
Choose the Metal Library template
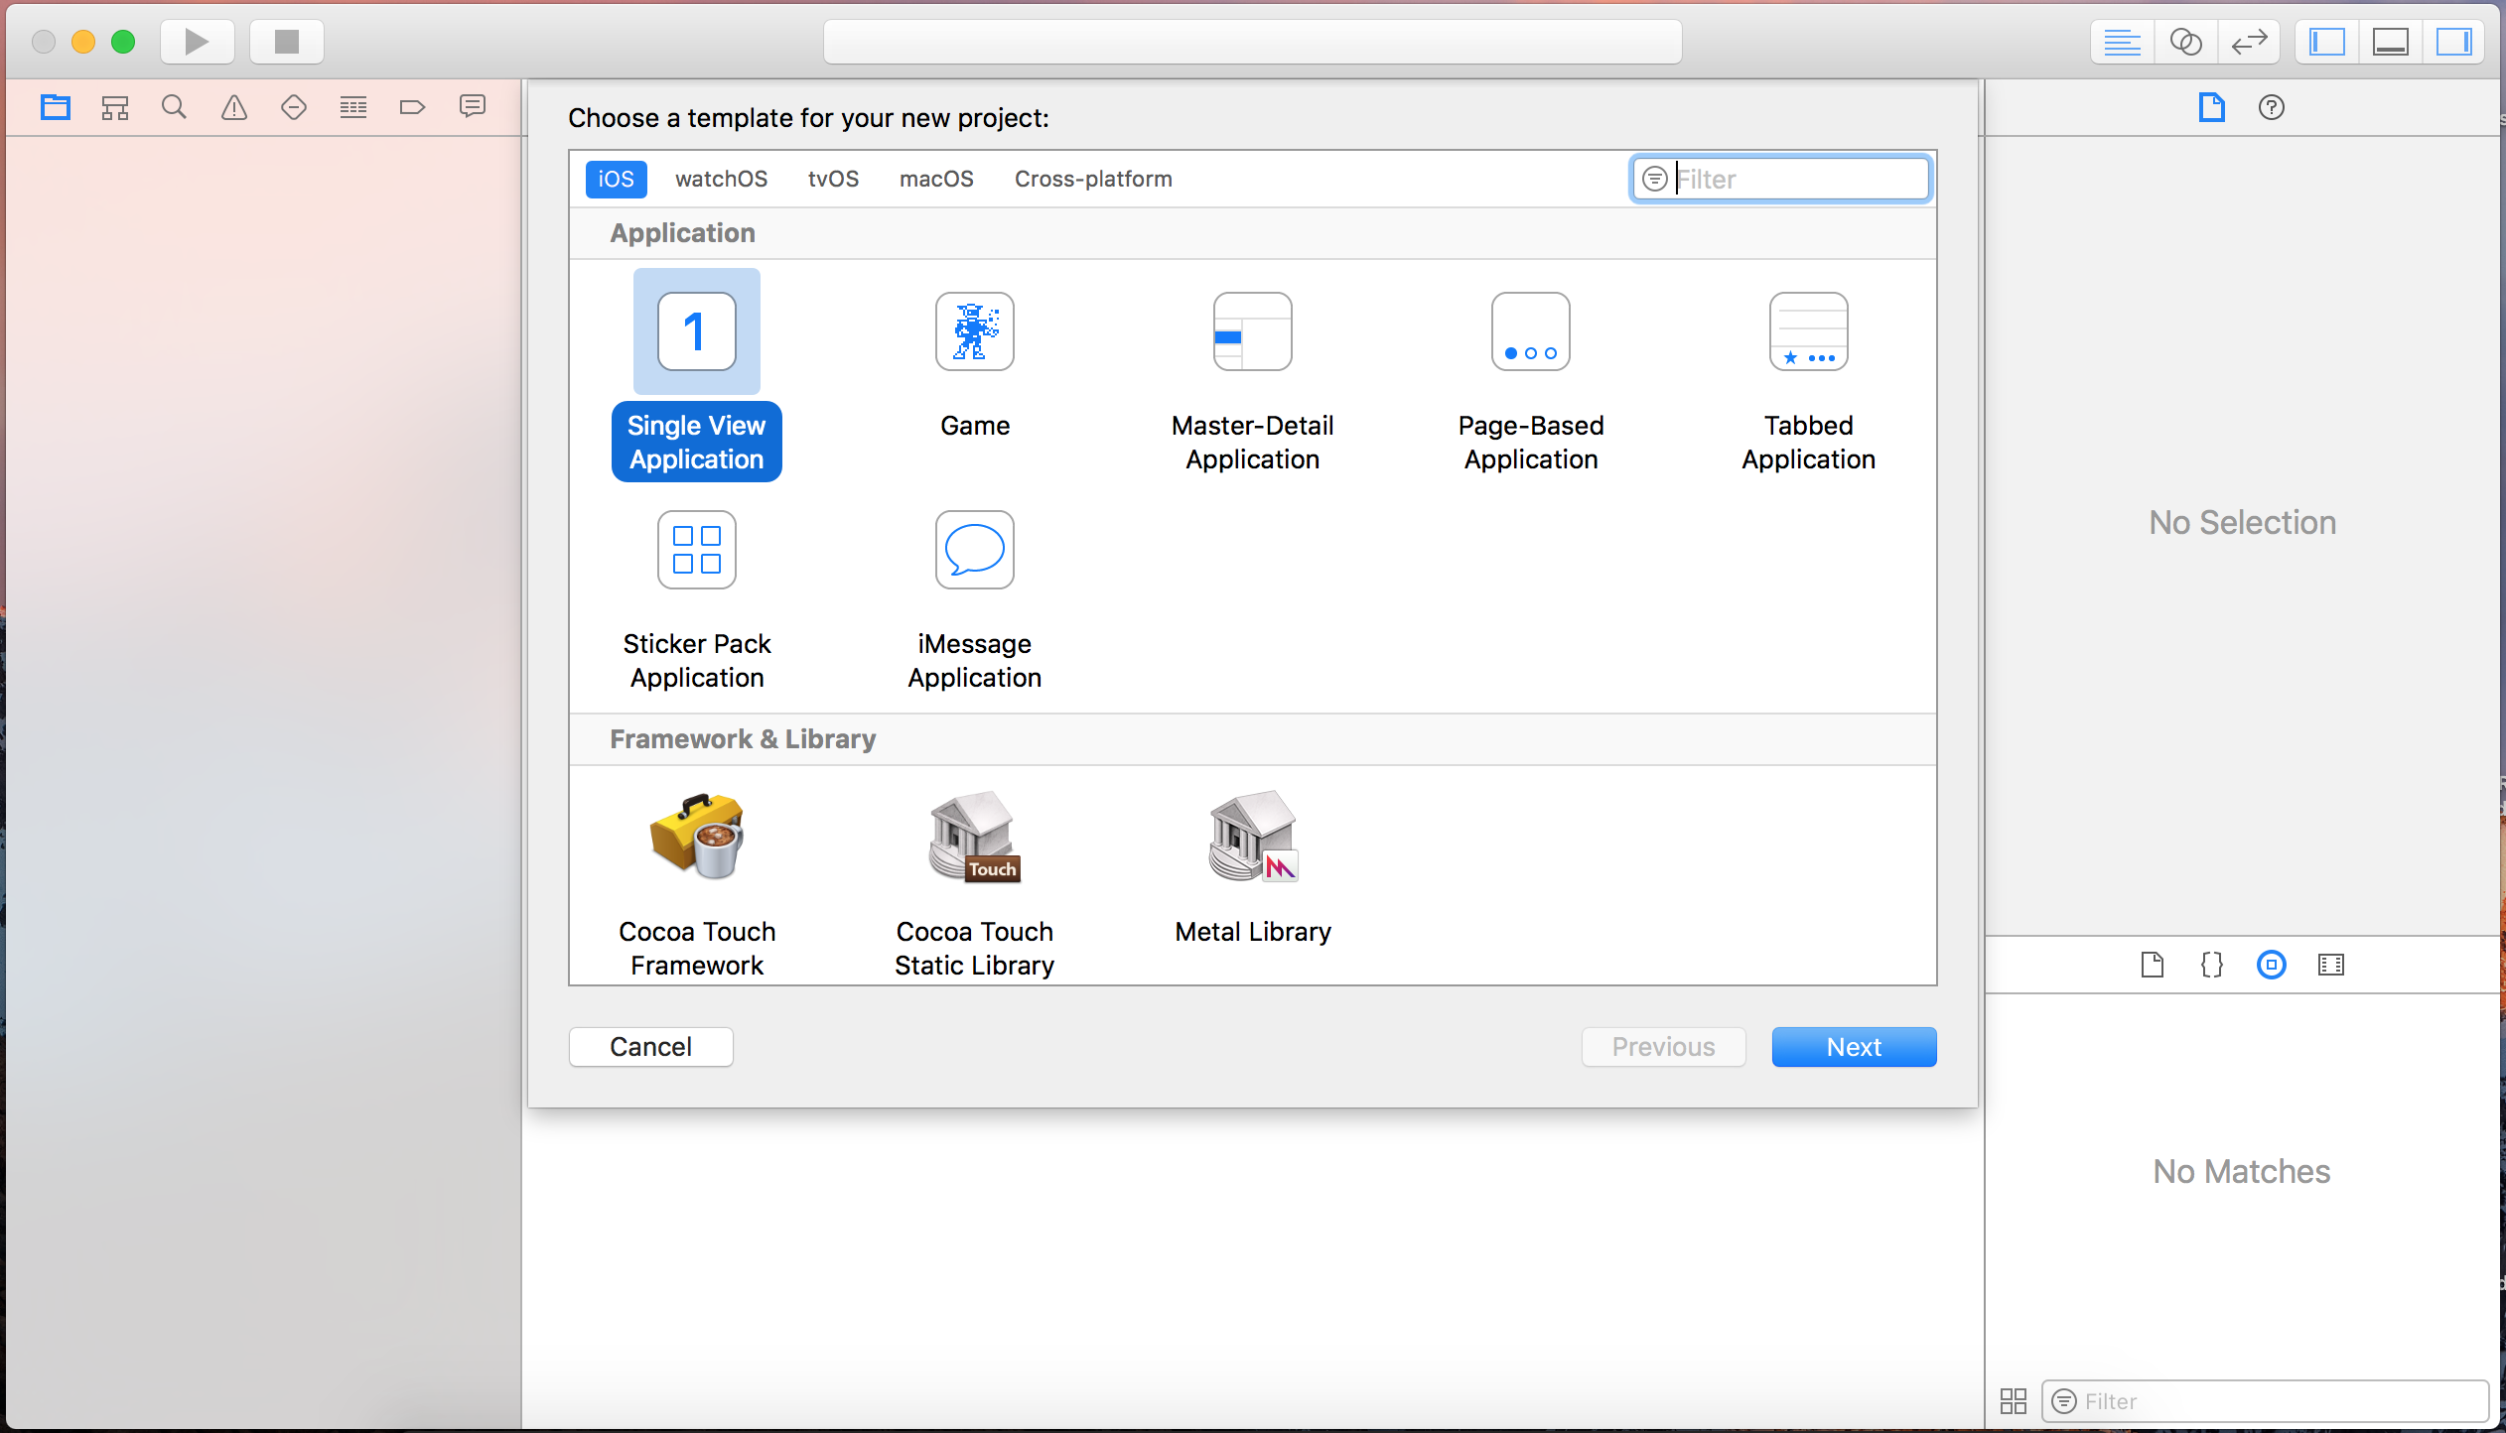coord(1253,867)
